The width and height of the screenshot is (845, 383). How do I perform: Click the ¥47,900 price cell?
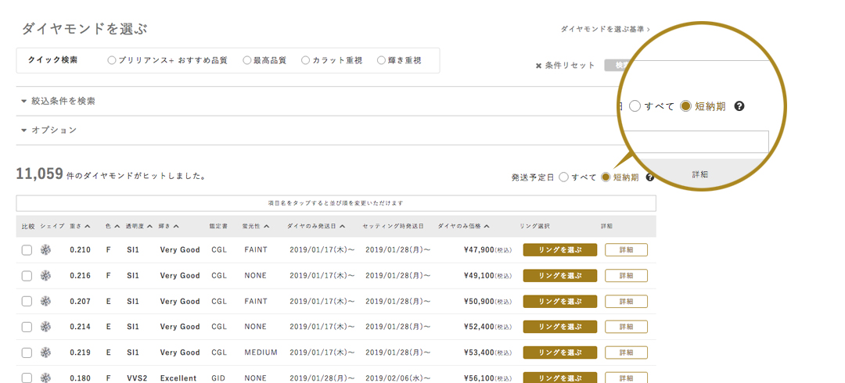click(487, 250)
